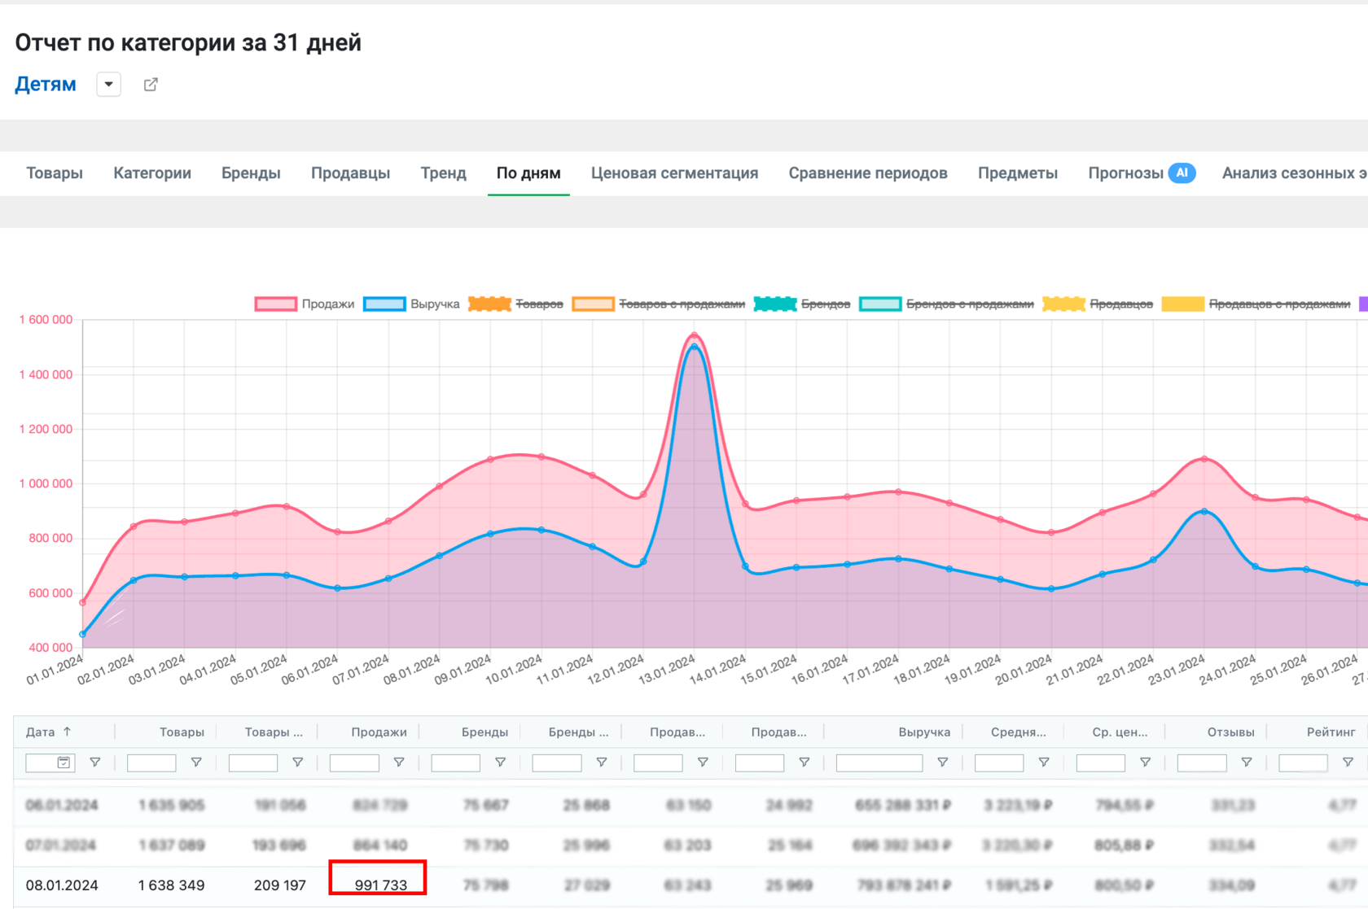Open filter funnel for Товары ... column
1368x909 pixels.
pyautogui.click(x=297, y=763)
